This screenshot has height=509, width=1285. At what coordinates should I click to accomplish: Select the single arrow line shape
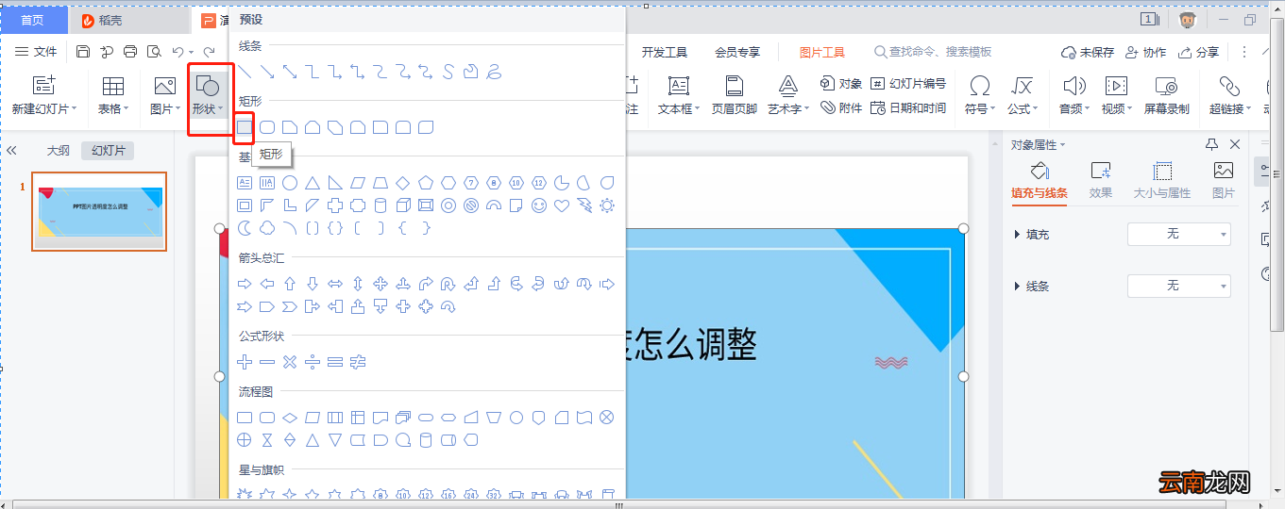(x=267, y=71)
